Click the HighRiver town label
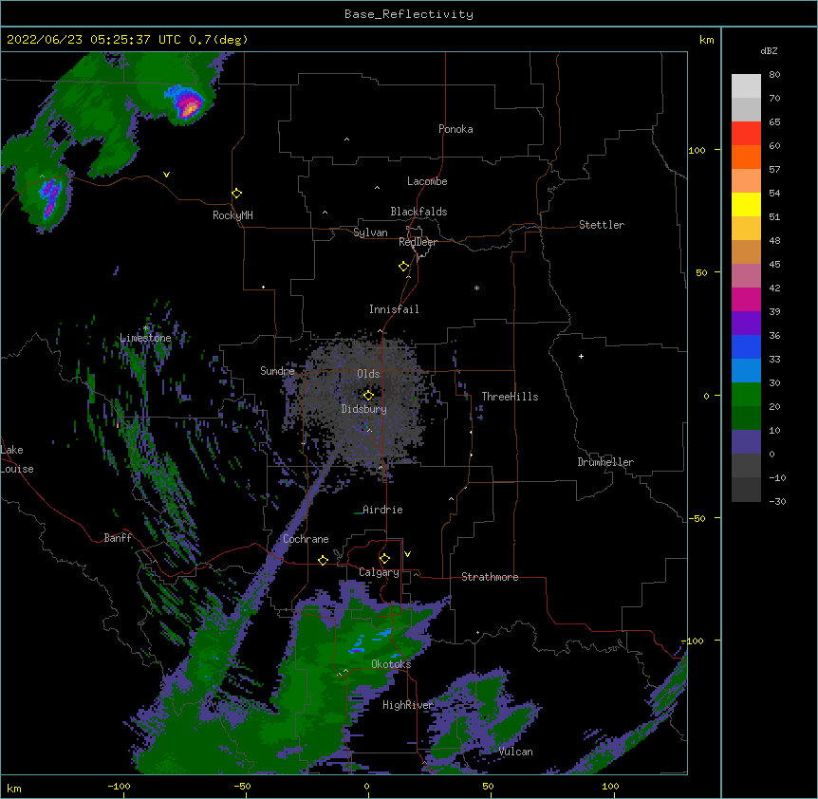The width and height of the screenshot is (818, 799). 408,705
